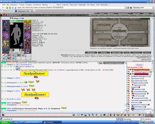Screen dimensions: 155x124
Task: Click the first green circle toolbar button
Action: click(x=7, y=7)
